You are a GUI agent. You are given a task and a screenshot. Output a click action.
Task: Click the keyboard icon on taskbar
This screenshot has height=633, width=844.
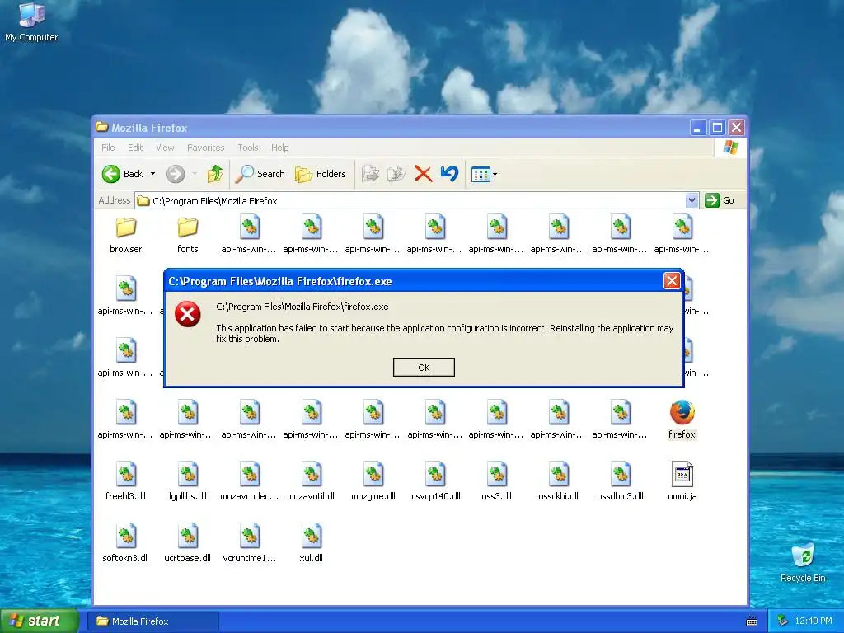[752, 621]
